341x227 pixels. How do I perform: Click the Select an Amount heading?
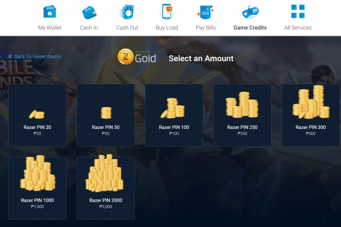click(x=201, y=58)
